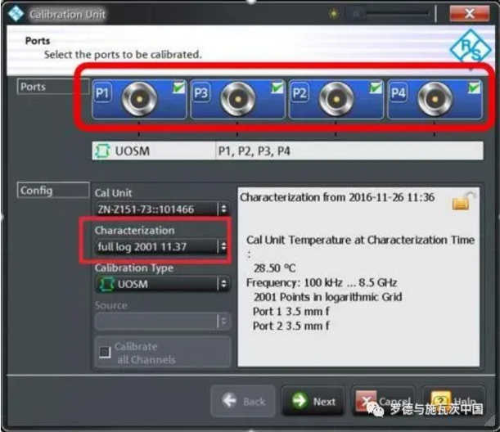Select the Config section label

click(x=53, y=191)
